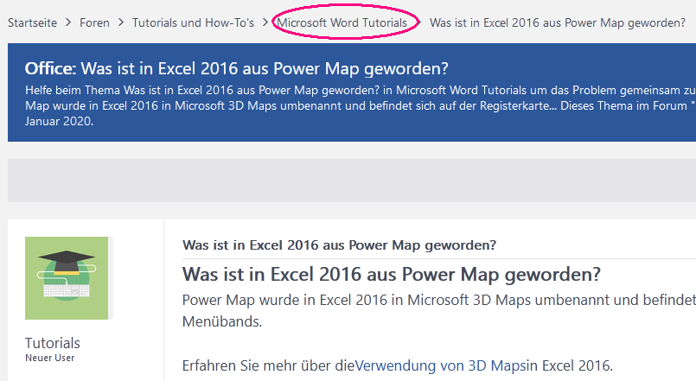Open the Foren breadcrumb link
696x381 pixels.
[x=94, y=22]
